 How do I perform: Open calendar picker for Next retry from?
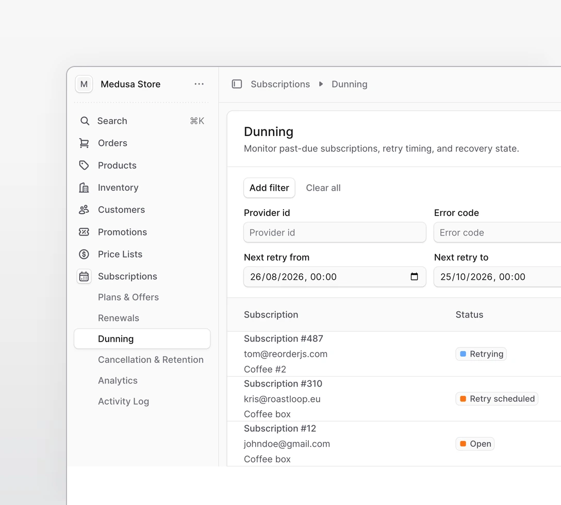[415, 277]
